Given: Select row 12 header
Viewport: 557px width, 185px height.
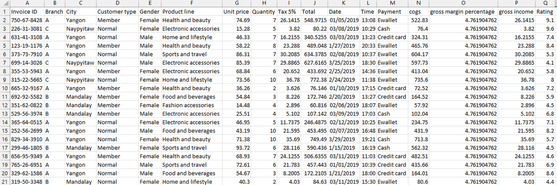Looking at the screenshot, I should pyautogui.click(x=5, y=105).
